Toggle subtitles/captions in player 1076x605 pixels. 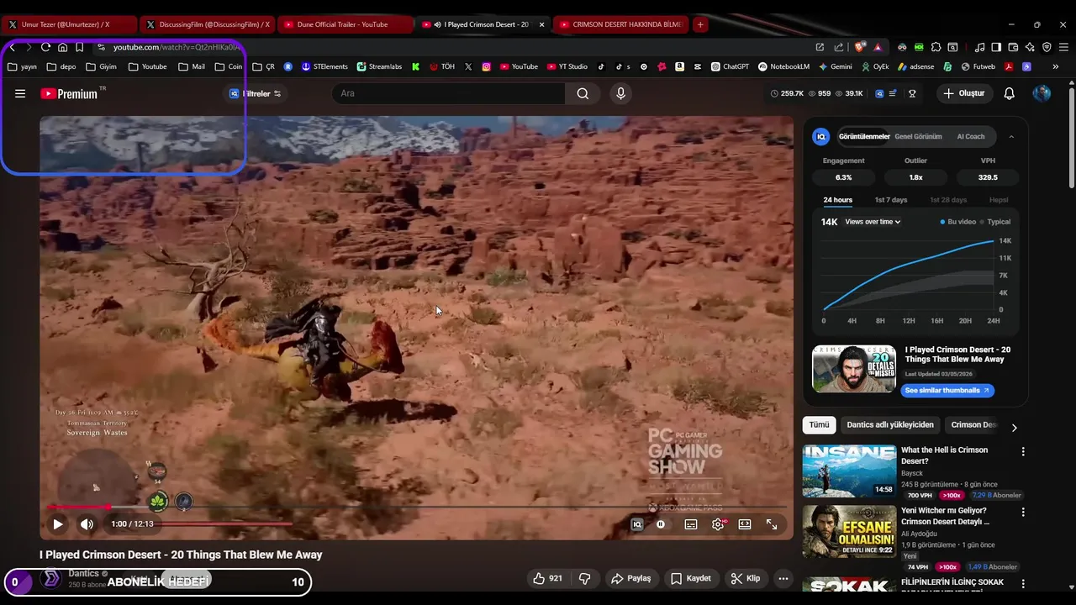click(x=691, y=524)
